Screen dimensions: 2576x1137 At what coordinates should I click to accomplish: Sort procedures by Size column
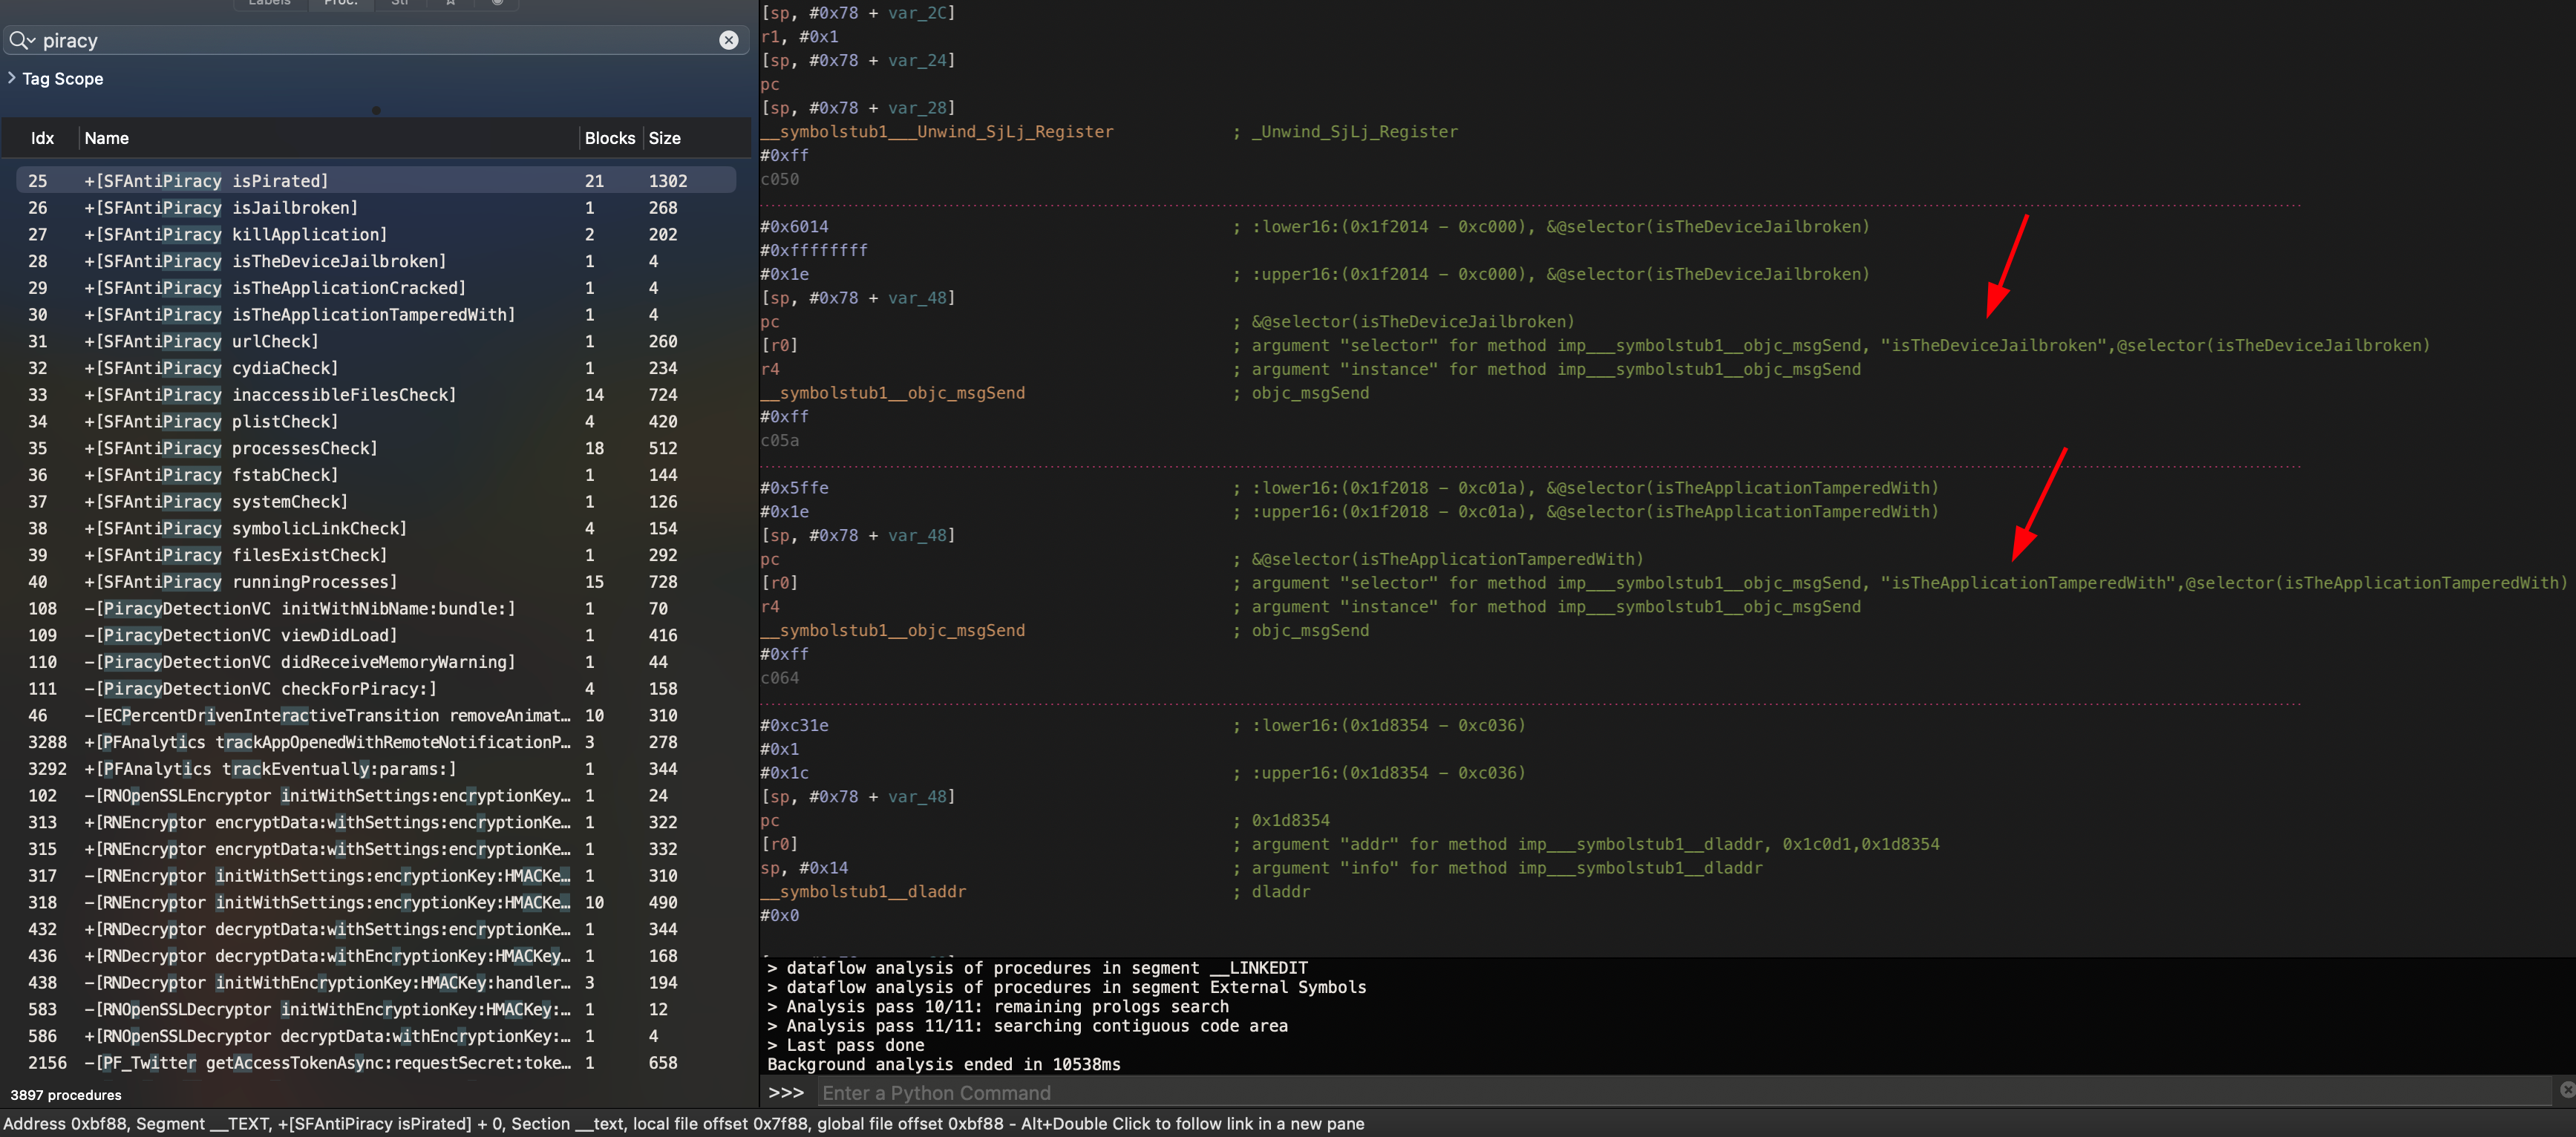(665, 138)
